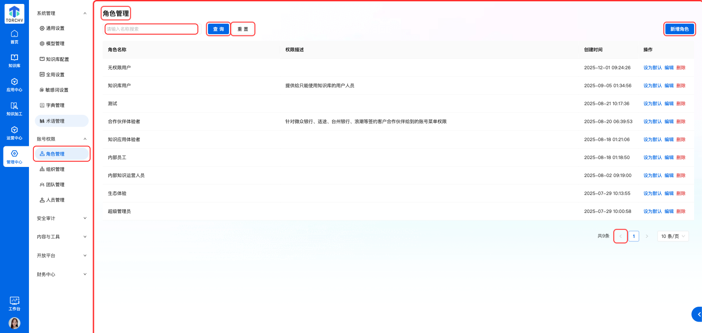This screenshot has height=333, width=702.
Task: Set 生态体验 as default
Action: click(652, 193)
